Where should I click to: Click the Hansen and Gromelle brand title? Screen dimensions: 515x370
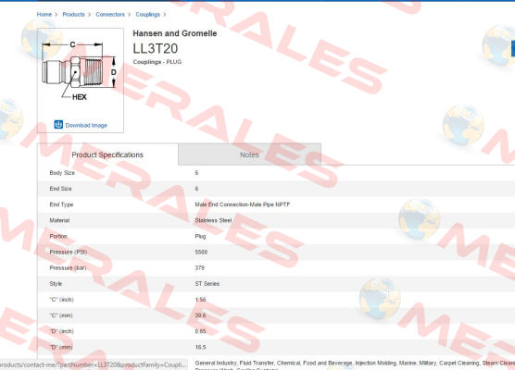point(175,33)
